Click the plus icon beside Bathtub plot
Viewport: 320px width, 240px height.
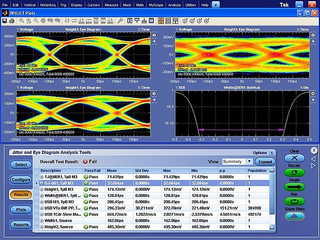tap(313, 100)
